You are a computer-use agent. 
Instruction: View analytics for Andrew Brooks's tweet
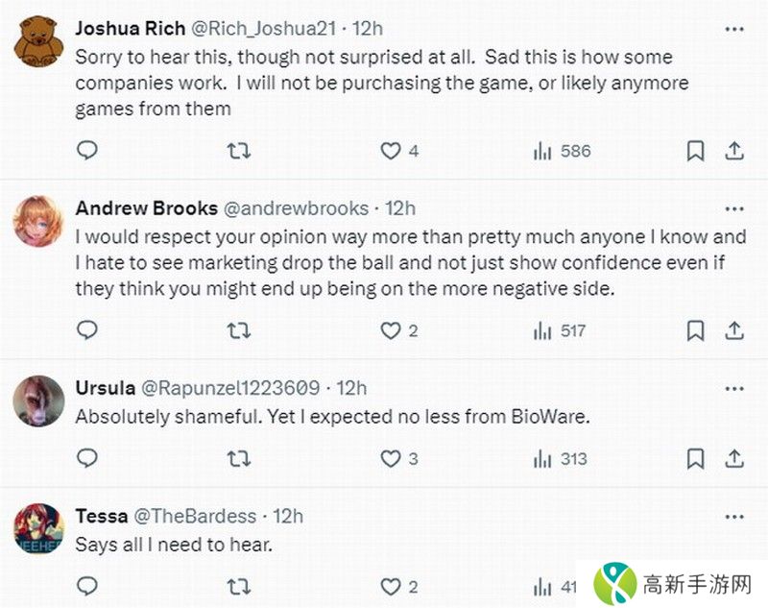click(x=560, y=330)
